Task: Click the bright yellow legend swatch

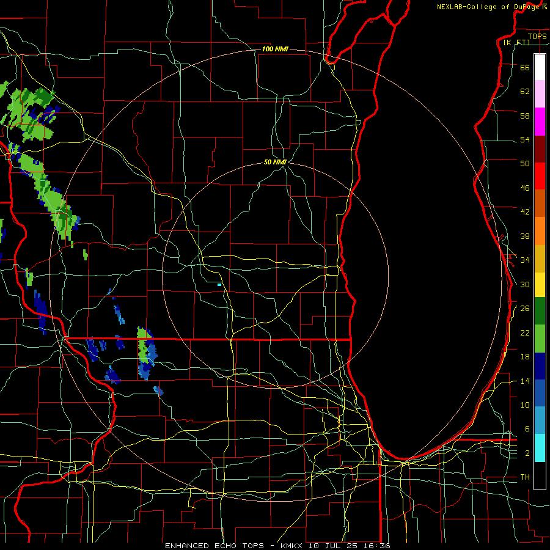Action: (540, 284)
